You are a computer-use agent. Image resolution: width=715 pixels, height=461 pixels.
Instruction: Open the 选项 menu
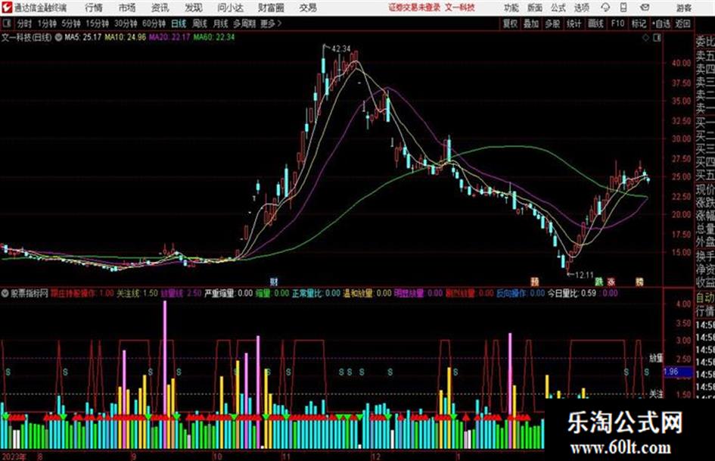pyautogui.click(x=581, y=8)
